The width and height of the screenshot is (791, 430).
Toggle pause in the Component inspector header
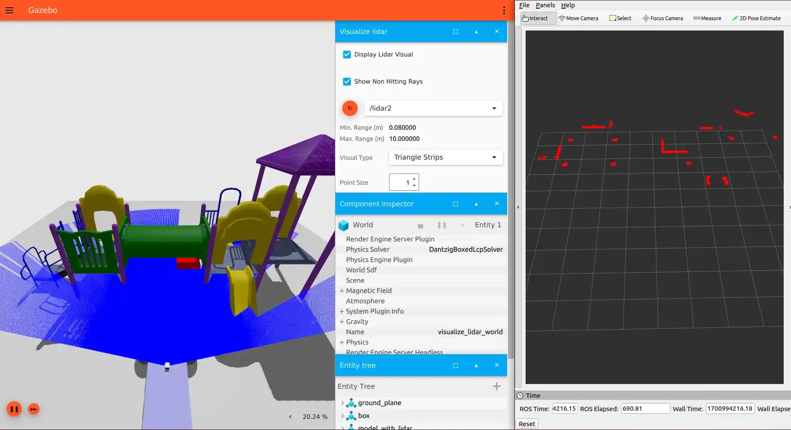(x=442, y=225)
